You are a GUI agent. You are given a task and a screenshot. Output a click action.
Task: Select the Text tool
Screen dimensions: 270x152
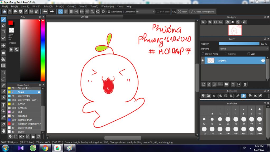pyautogui.click(x=3, y=105)
